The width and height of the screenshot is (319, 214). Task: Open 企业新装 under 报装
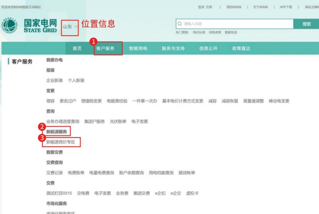(55, 80)
